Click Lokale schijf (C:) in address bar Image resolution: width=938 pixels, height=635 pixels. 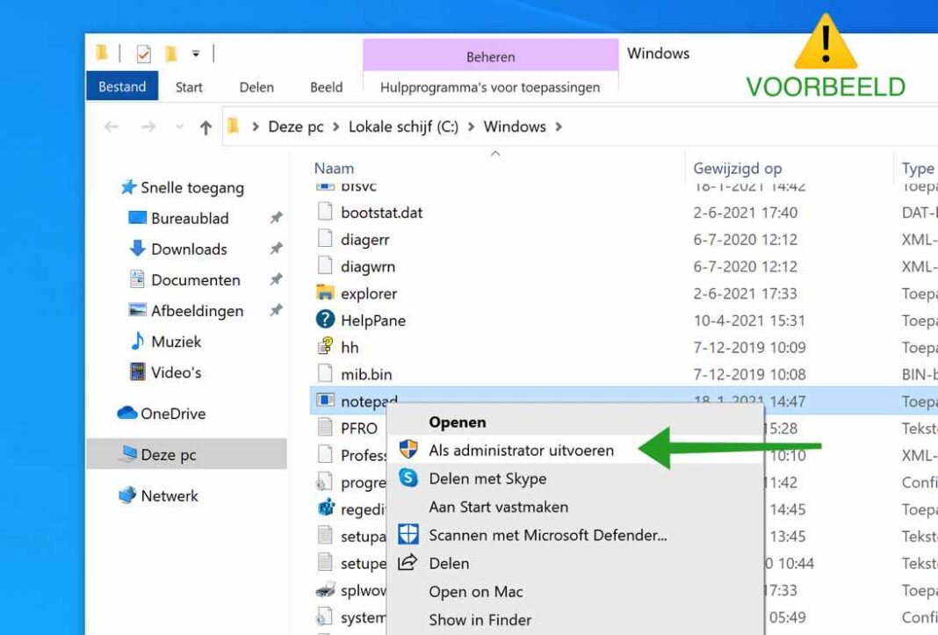403,126
